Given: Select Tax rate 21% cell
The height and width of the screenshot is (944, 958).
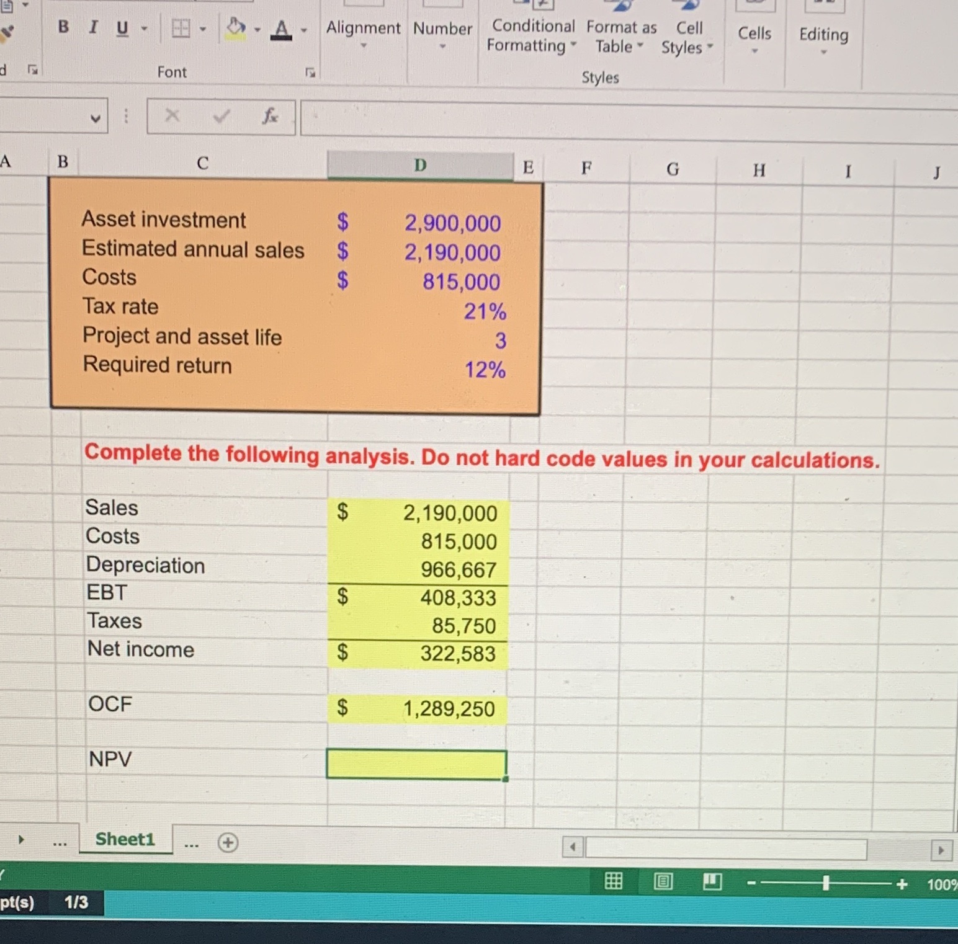Looking at the screenshot, I should tap(420, 311).
